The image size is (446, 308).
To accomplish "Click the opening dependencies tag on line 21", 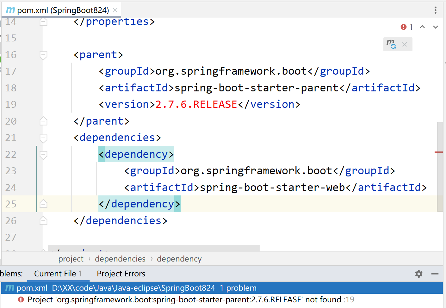I will click(117, 138).
